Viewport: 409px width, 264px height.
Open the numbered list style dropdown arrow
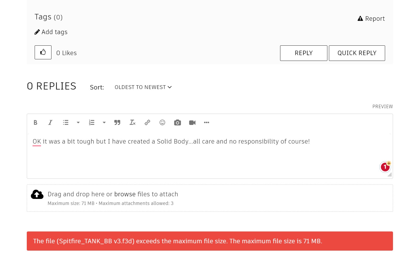pyautogui.click(x=104, y=123)
